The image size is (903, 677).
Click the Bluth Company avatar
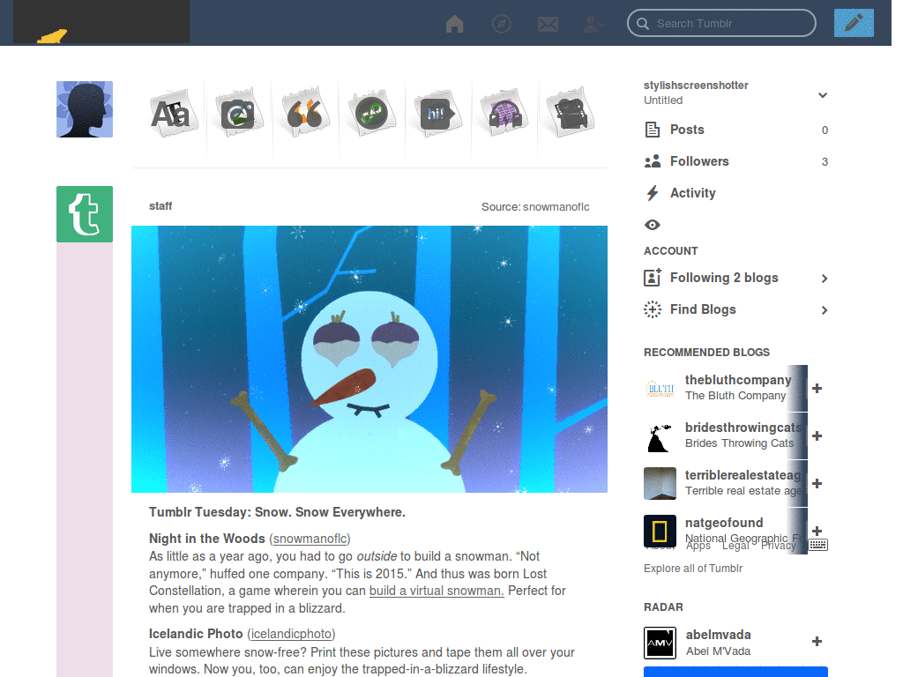660,389
